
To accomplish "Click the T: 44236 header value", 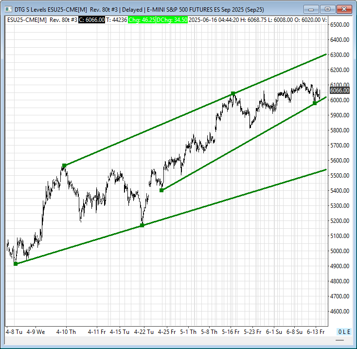I will (116, 20).
